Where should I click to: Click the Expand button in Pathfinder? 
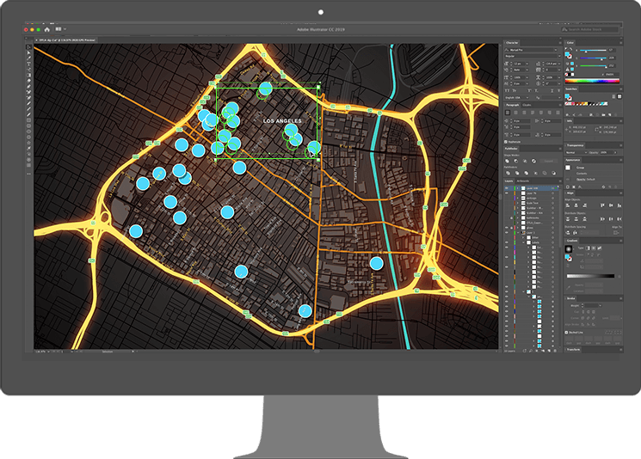coord(549,161)
